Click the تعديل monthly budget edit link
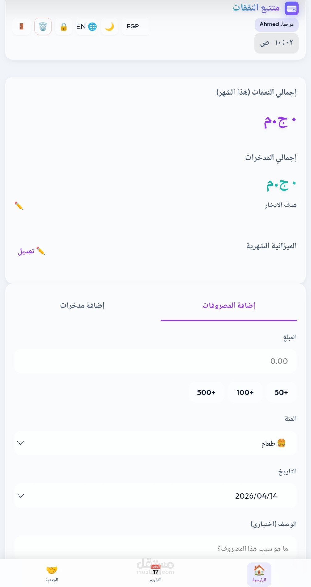Screen dimensions: 311x587 pyautogui.click(x=31, y=251)
